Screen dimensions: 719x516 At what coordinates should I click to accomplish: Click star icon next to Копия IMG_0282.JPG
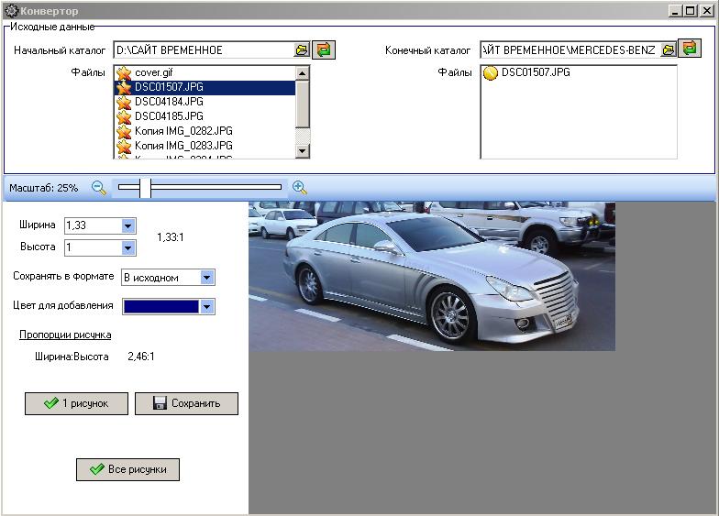[124, 131]
